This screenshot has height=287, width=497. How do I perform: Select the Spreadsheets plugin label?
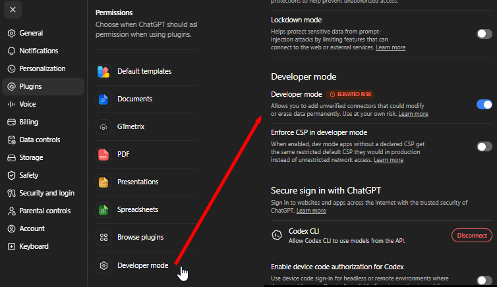[x=138, y=209]
